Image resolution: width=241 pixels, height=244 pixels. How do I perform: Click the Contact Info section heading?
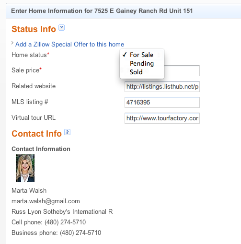click(x=36, y=134)
